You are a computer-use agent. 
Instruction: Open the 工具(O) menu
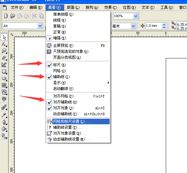[x=167, y=7]
